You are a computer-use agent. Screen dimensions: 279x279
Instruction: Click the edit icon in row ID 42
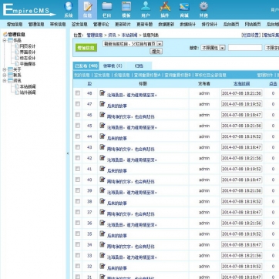[x=103, y=158]
